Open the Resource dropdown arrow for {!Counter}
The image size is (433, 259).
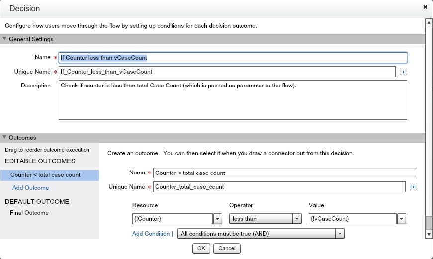[x=218, y=219]
